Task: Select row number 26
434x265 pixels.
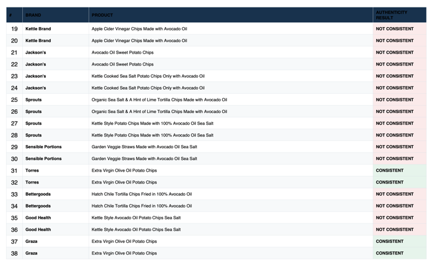Action: click(x=14, y=112)
